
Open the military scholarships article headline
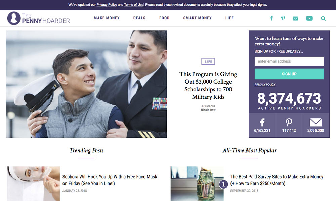pos(208,85)
